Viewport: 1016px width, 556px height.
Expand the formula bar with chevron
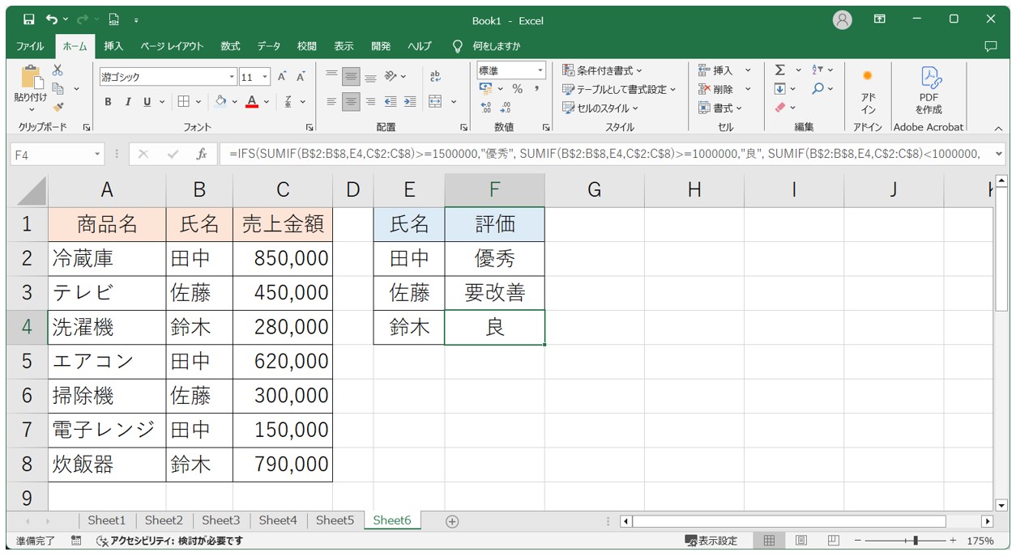click(x=998, y=154)
